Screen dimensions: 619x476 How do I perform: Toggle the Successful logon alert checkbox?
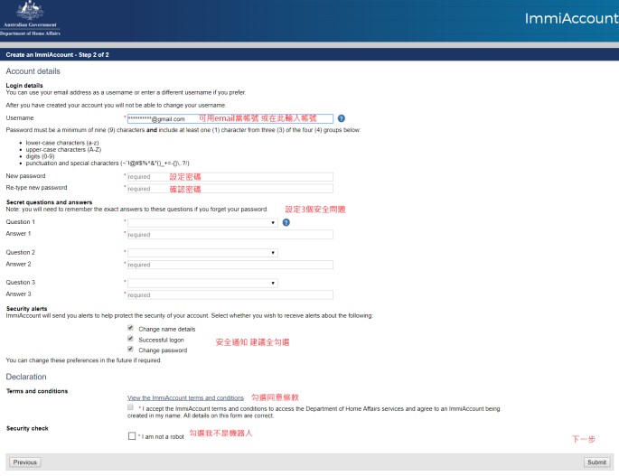[130, 339]
